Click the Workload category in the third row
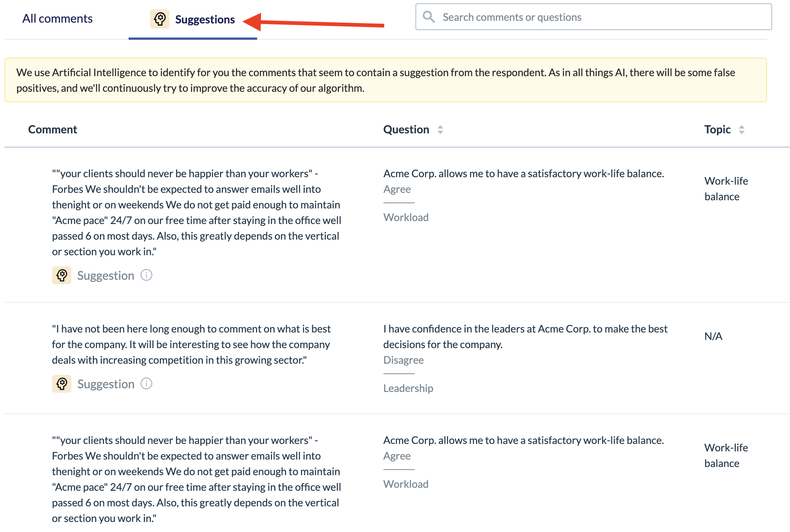The image size is (790, 532). pos(406,484)
